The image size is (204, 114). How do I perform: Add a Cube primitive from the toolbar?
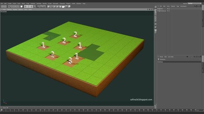click(48, 6)
